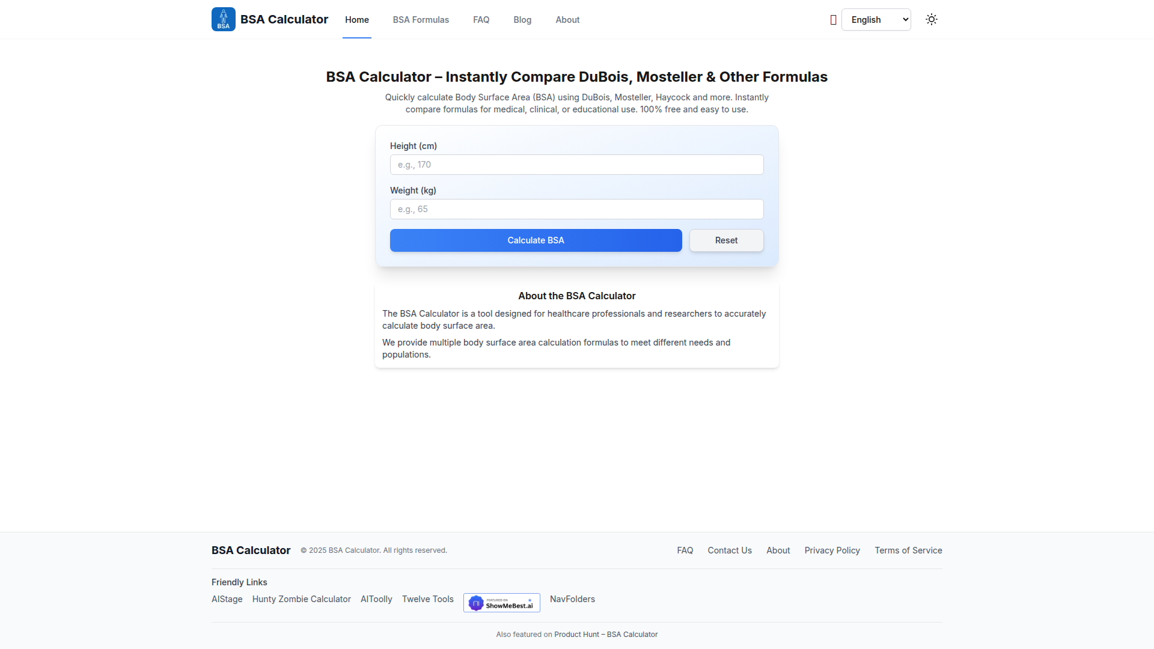View the Terms of Service link
Viewport: 1154px width, 649px height.
pyautogui.click(x=908, y=550)
